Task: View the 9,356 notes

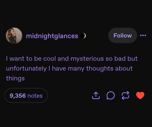Action: click(x=26, y=95)
